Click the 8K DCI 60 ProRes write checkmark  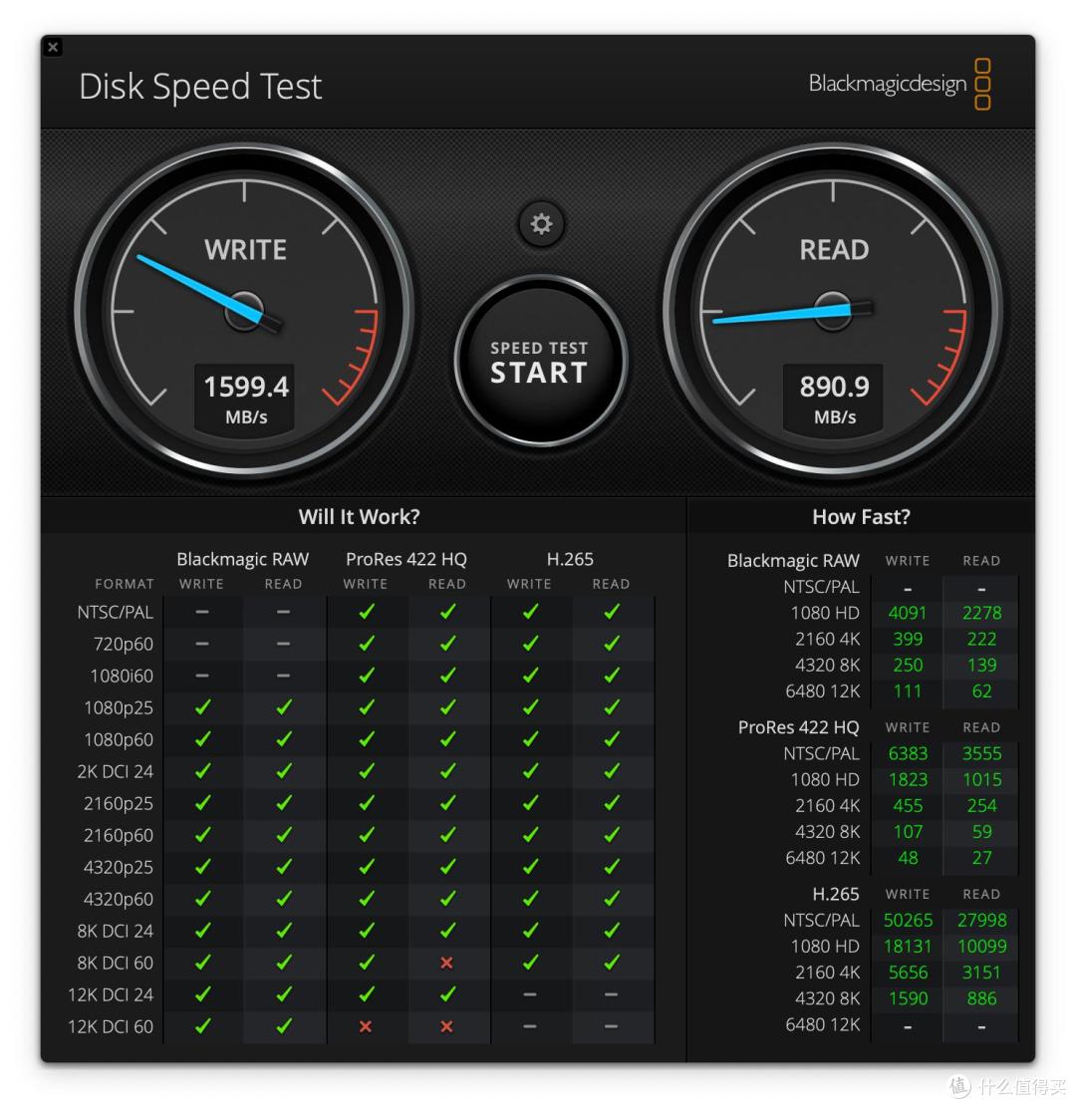point(367,962)
